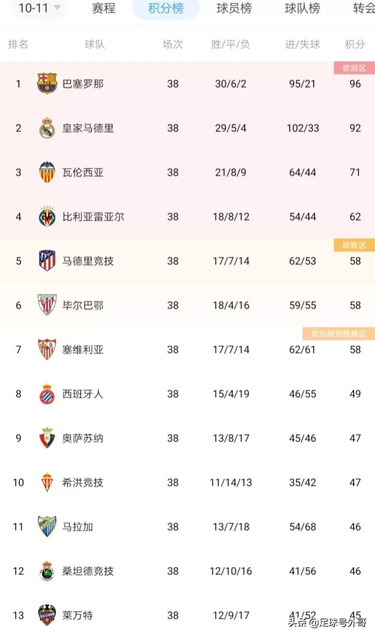
Task: Open the 巴塞罗那 team name link
Action: click(x=83, y=83)
